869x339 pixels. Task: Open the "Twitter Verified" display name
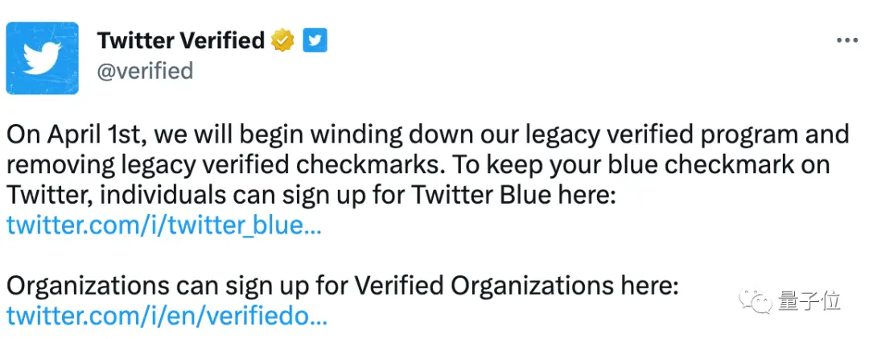[x=181, y=40]
